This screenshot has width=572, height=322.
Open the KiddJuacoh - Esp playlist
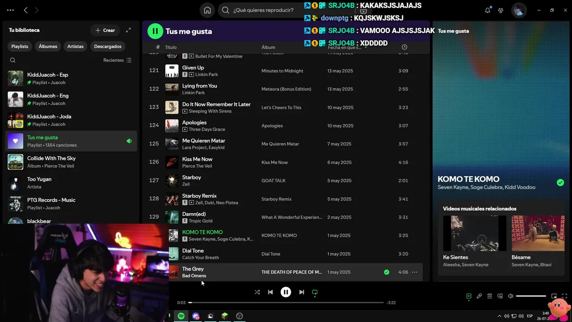click(x=71, y=78)
